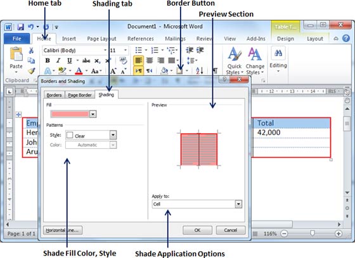Click the zoom slider handle in the status bar
Image resolution: width=355 pixels, height=258 pixels.
tap(313, 233)
